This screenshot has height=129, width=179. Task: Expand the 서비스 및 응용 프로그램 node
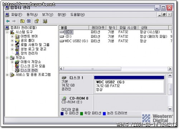[x=7, y=75]
